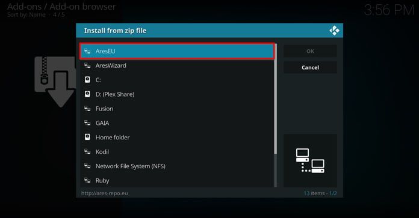
Task: Browse the C: drive entry
Action: (177, 80)
